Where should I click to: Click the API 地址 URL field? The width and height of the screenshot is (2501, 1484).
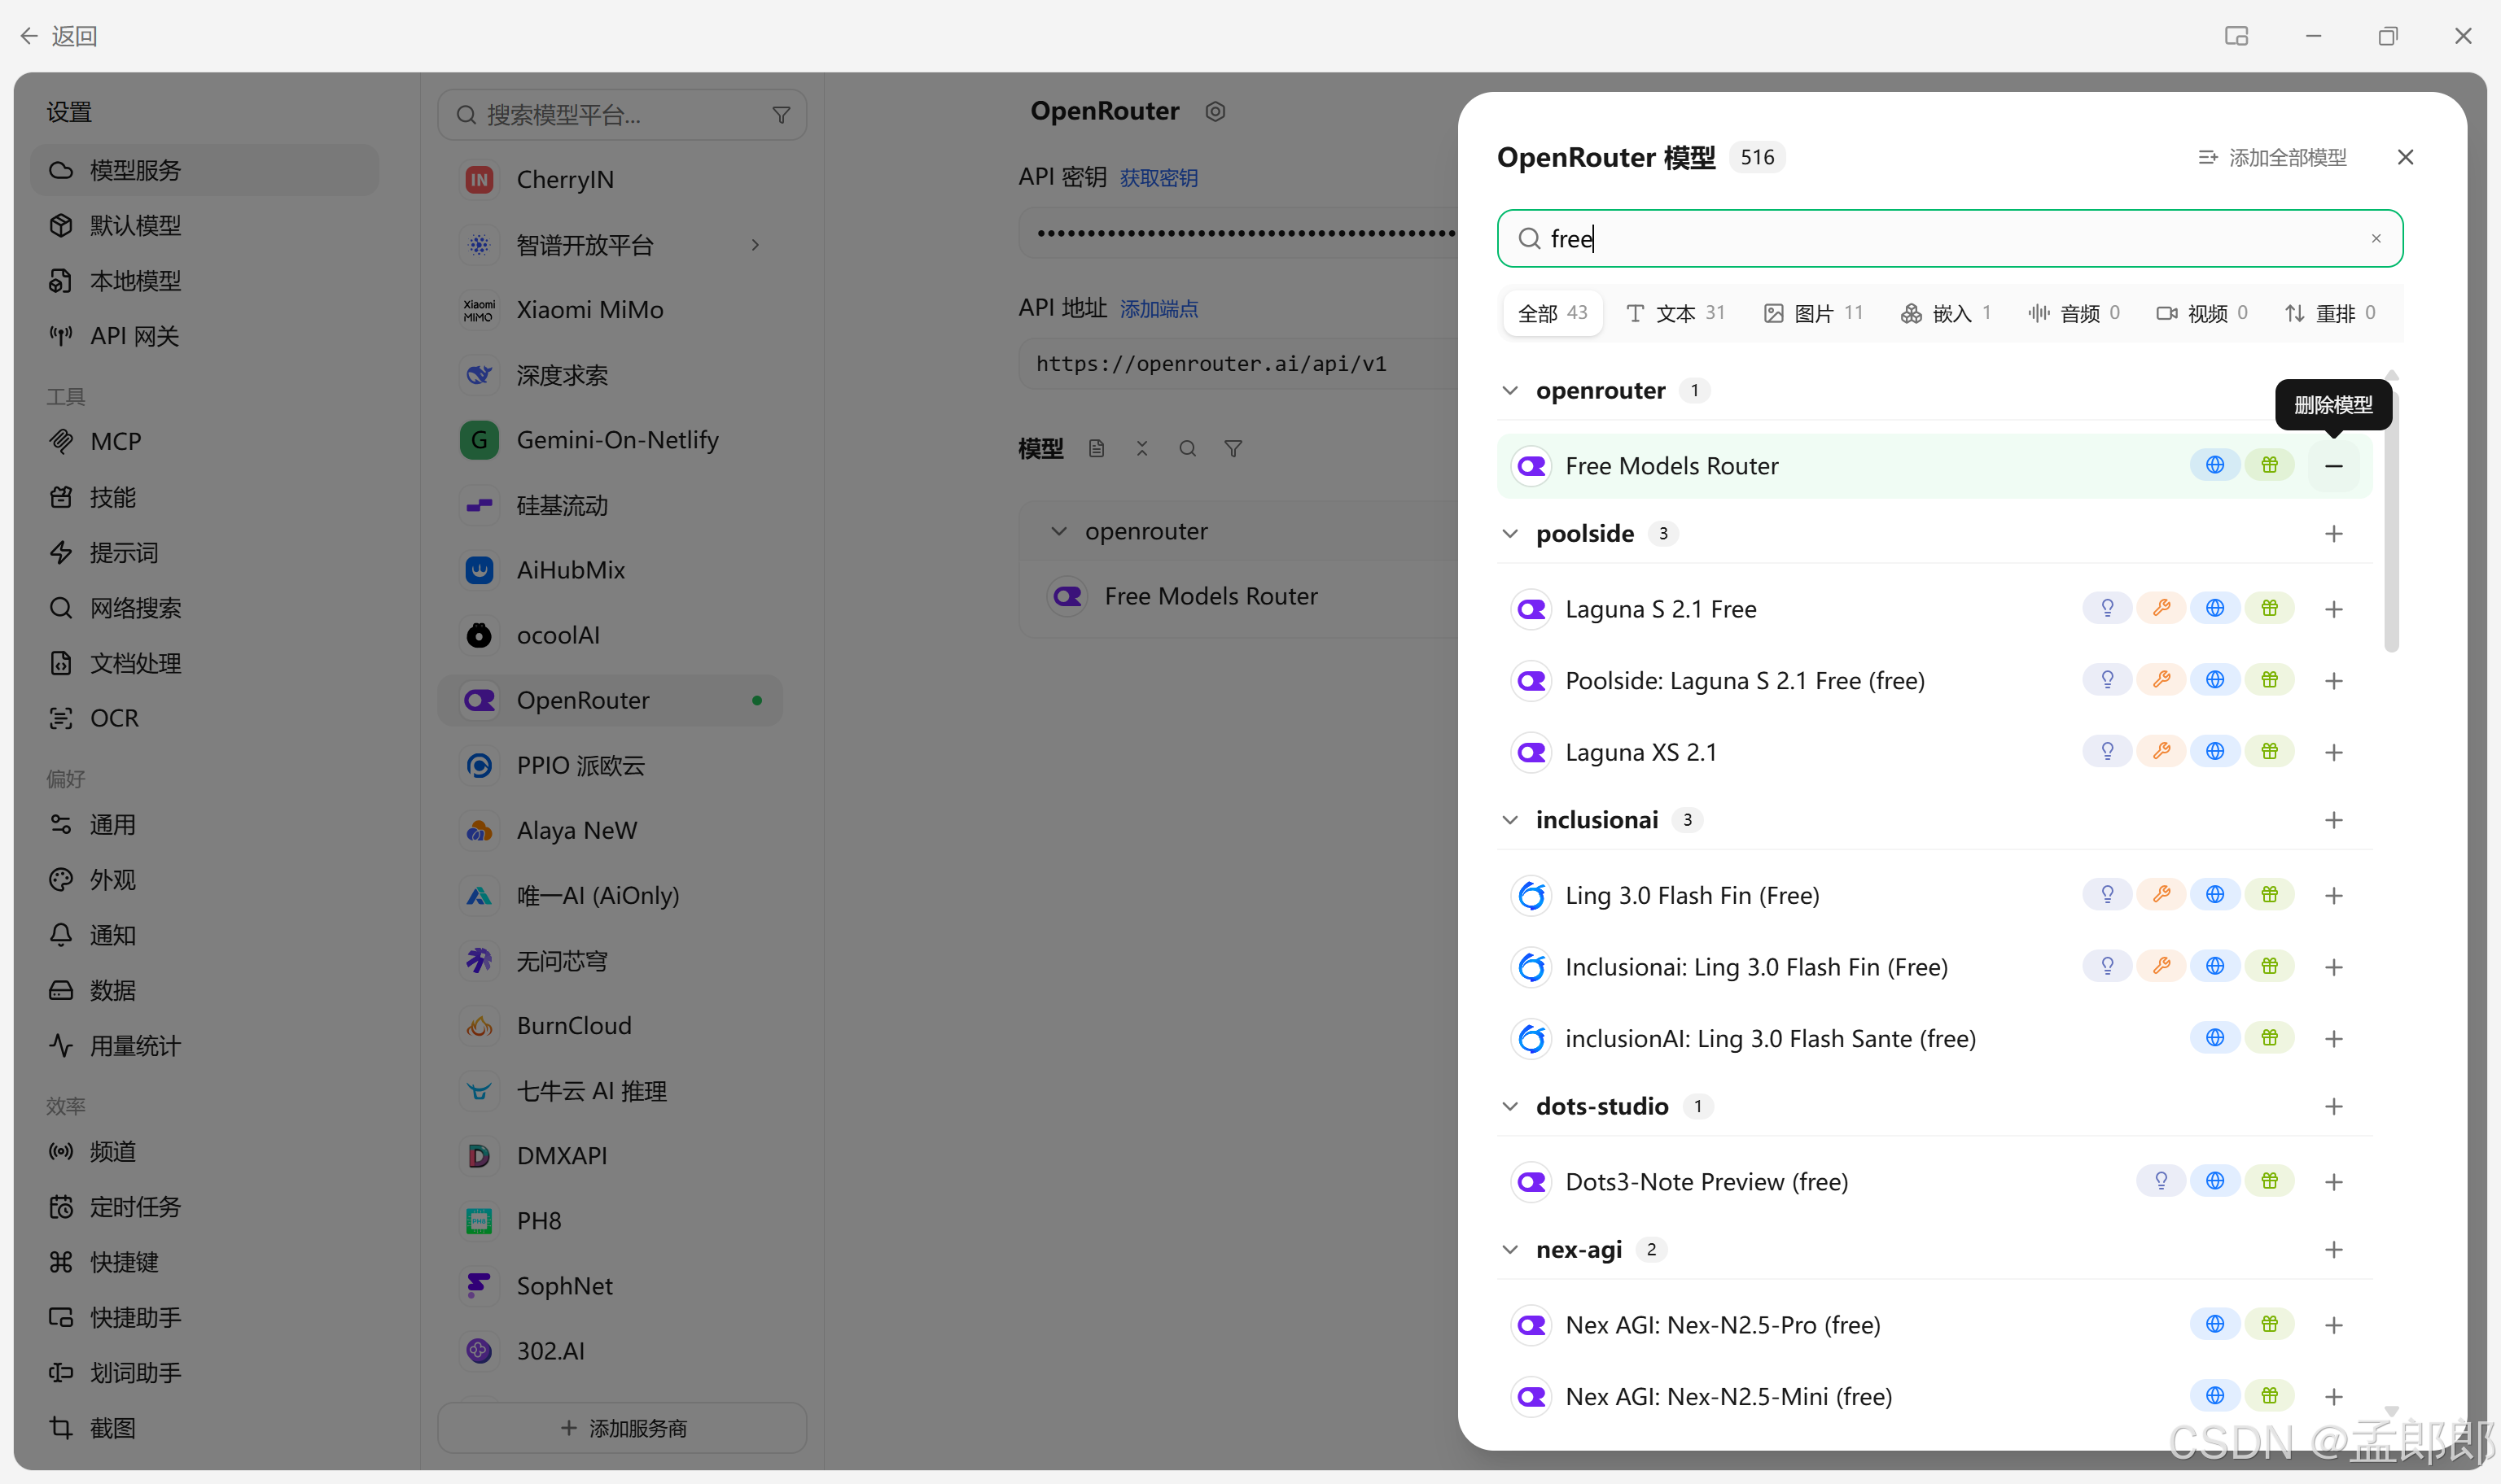(1237, 364)
